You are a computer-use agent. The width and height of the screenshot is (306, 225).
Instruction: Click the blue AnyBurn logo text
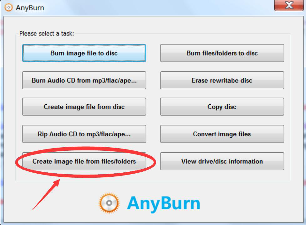[x=164, y=204]
